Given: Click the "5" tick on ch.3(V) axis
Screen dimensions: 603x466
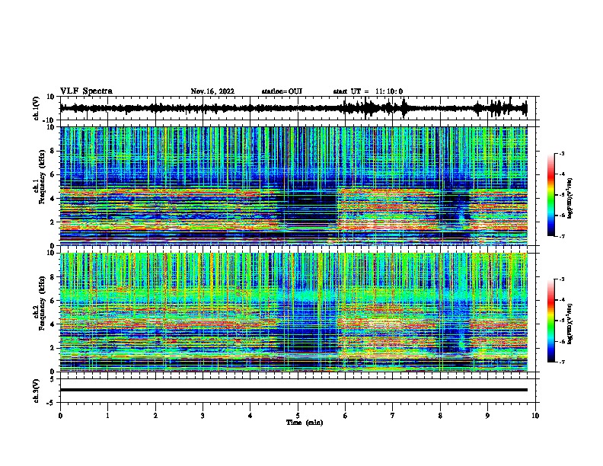Looking at the screenshot, I should [x=53, y=379].
